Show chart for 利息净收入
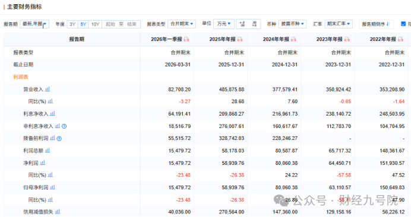 52,113
